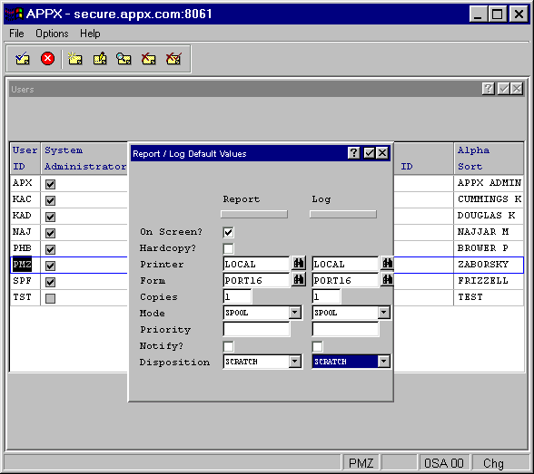Image resolution: width=534 pixels, height=474 pixels.
Task: Click the Report Form field PORT16
Action: pyautogui.click(x=256, y=280)
